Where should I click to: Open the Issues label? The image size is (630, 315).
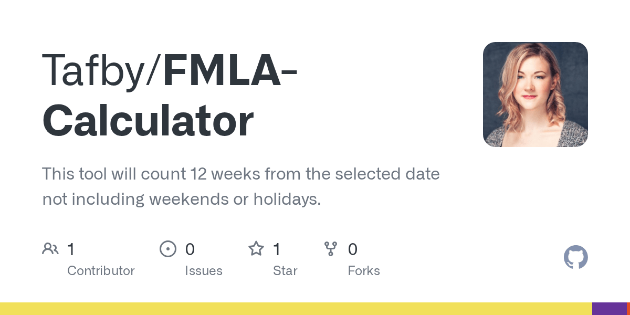(203, 271)
